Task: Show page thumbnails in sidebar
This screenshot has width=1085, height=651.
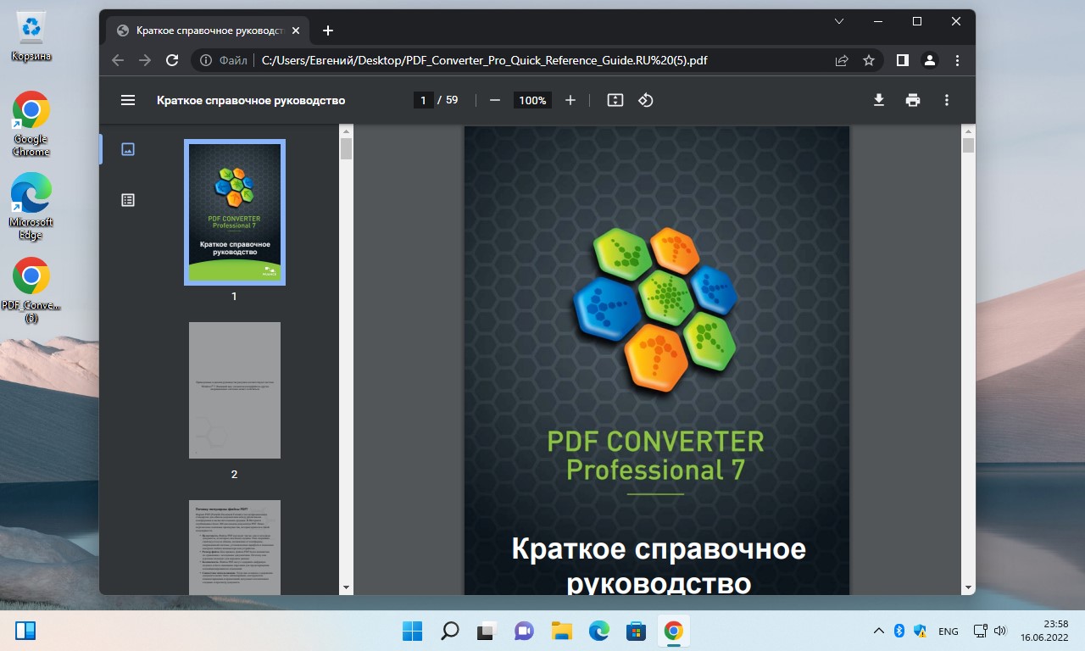Action: pyautogui.click(x=128, y=149)
